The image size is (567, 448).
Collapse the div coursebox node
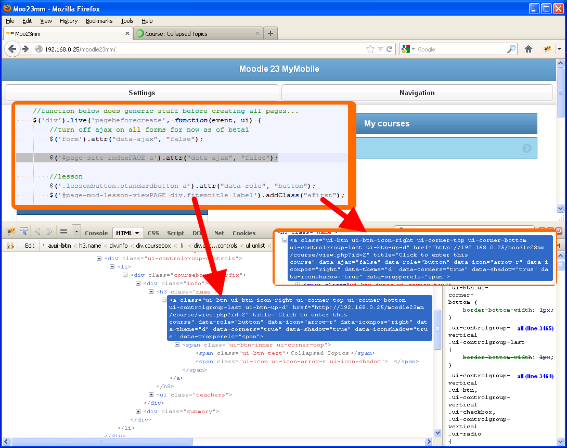[x=125, y=275]
